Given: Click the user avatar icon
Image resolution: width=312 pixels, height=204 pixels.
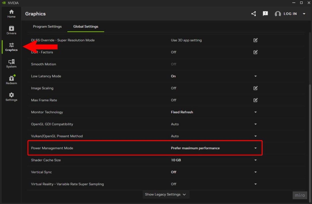Looking at the screenshot, I should click(278, 14).
